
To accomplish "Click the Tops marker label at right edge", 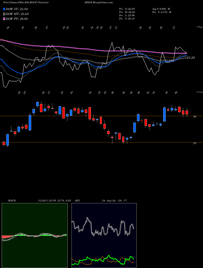I will tap(199, 27).
